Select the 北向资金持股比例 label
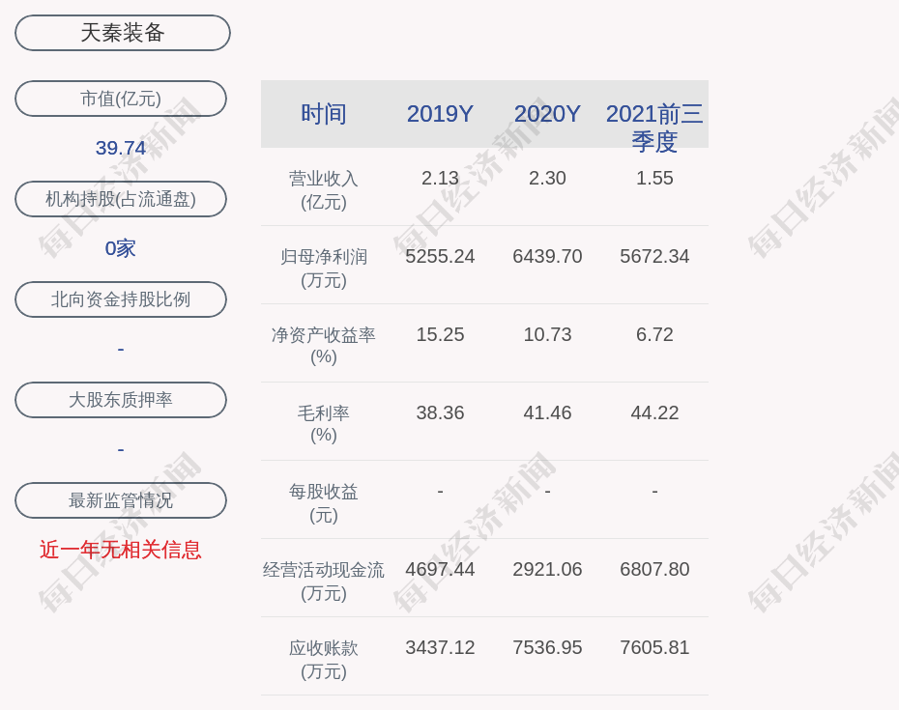This screenshot has height=710, width=899. click(x=121, y=299)
